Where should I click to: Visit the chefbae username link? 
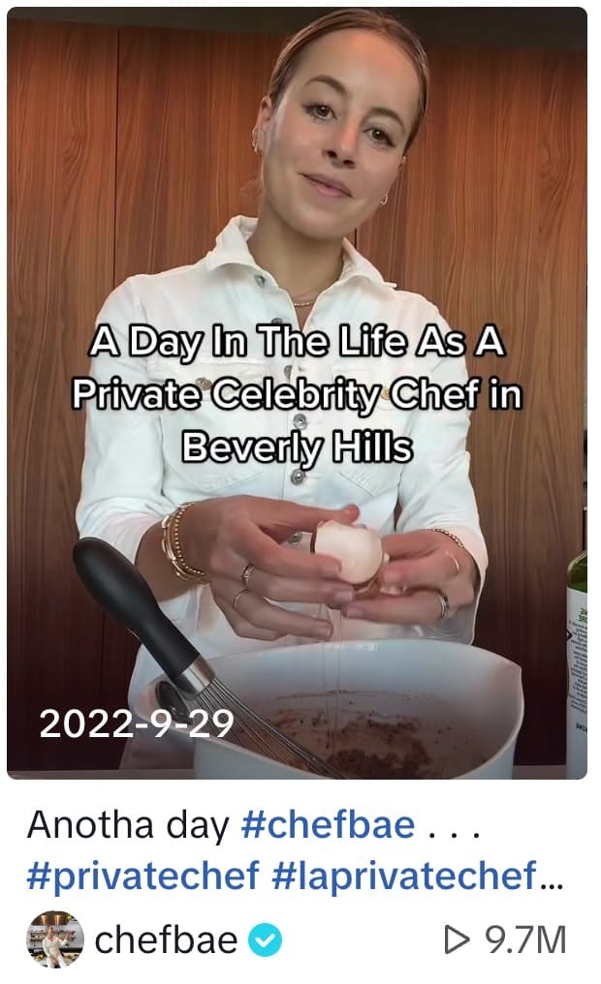(x=166, y=939)
